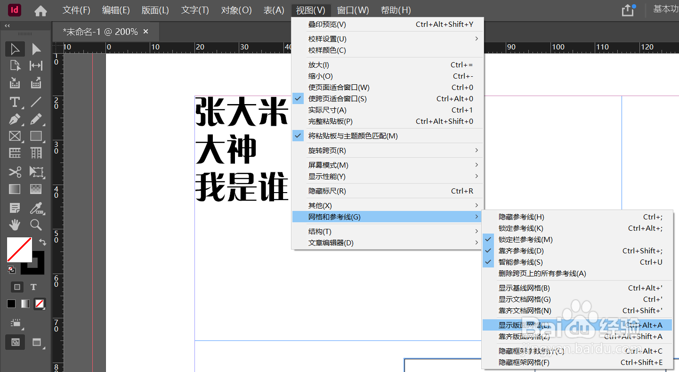Select the Free Transform tool
Viewport: 679px width, 372px height.
tap(36, 171)
